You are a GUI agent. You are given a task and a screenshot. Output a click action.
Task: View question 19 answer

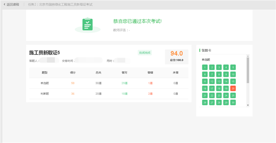tap(226, 88)
